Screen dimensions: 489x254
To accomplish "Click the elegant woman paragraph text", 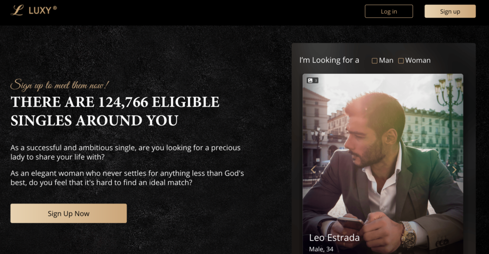I will click(x=127, y=178).
